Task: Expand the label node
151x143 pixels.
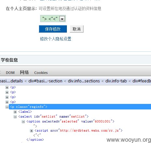Action: 15,112
